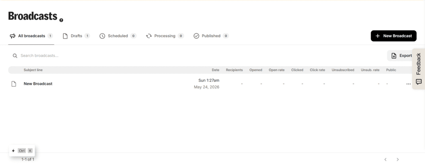425x165 pixels.
Task: Open the Ctrl K command palette shortcut
Action: click(22, 150)
